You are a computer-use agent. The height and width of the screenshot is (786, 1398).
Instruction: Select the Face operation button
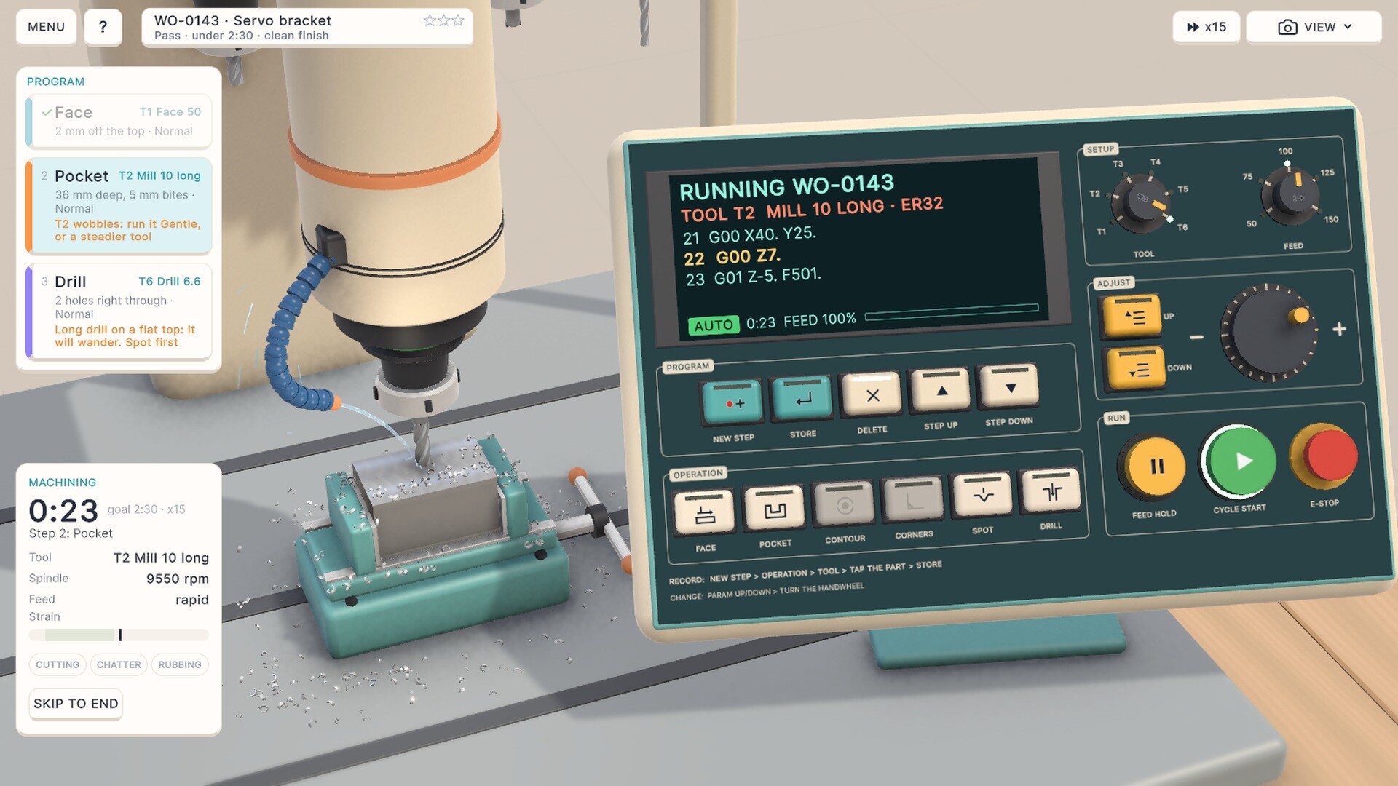[x=704, y=514]
